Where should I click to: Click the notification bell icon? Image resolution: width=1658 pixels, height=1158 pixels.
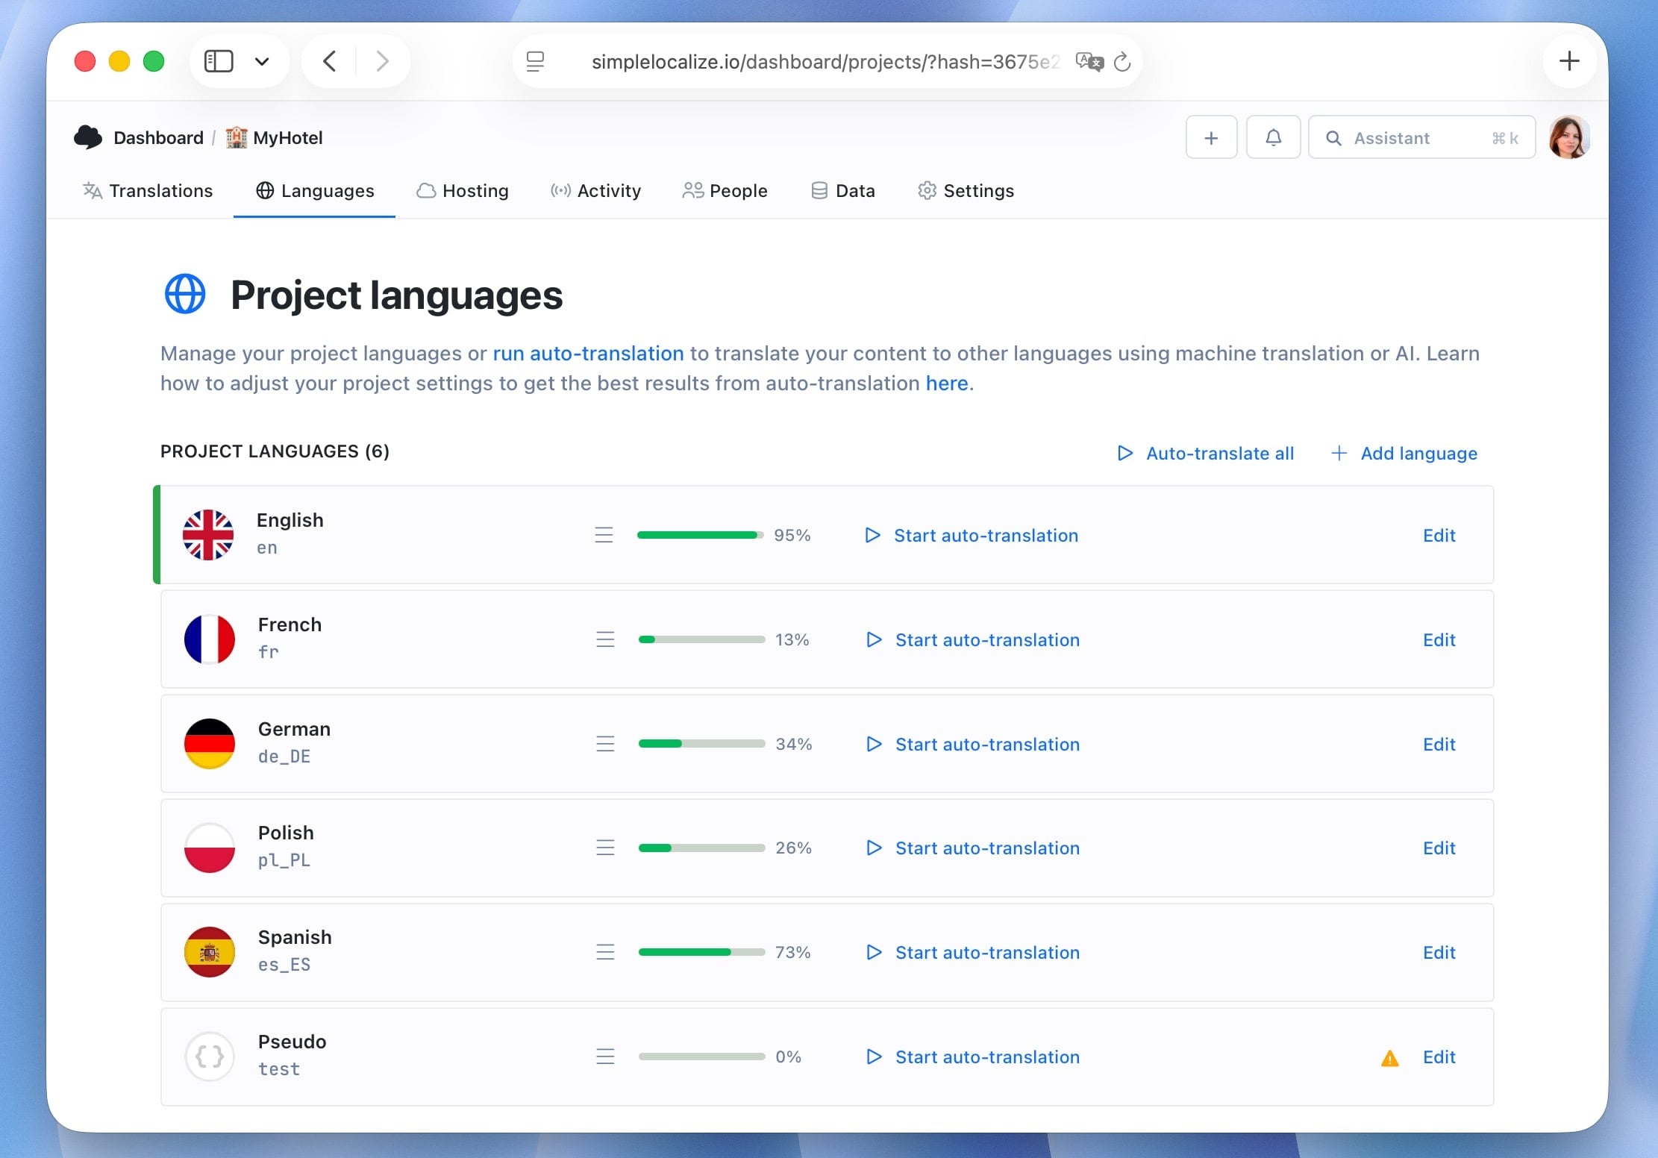1273,137
